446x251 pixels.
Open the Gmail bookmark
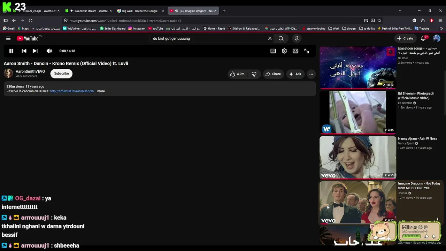[8, 29]
